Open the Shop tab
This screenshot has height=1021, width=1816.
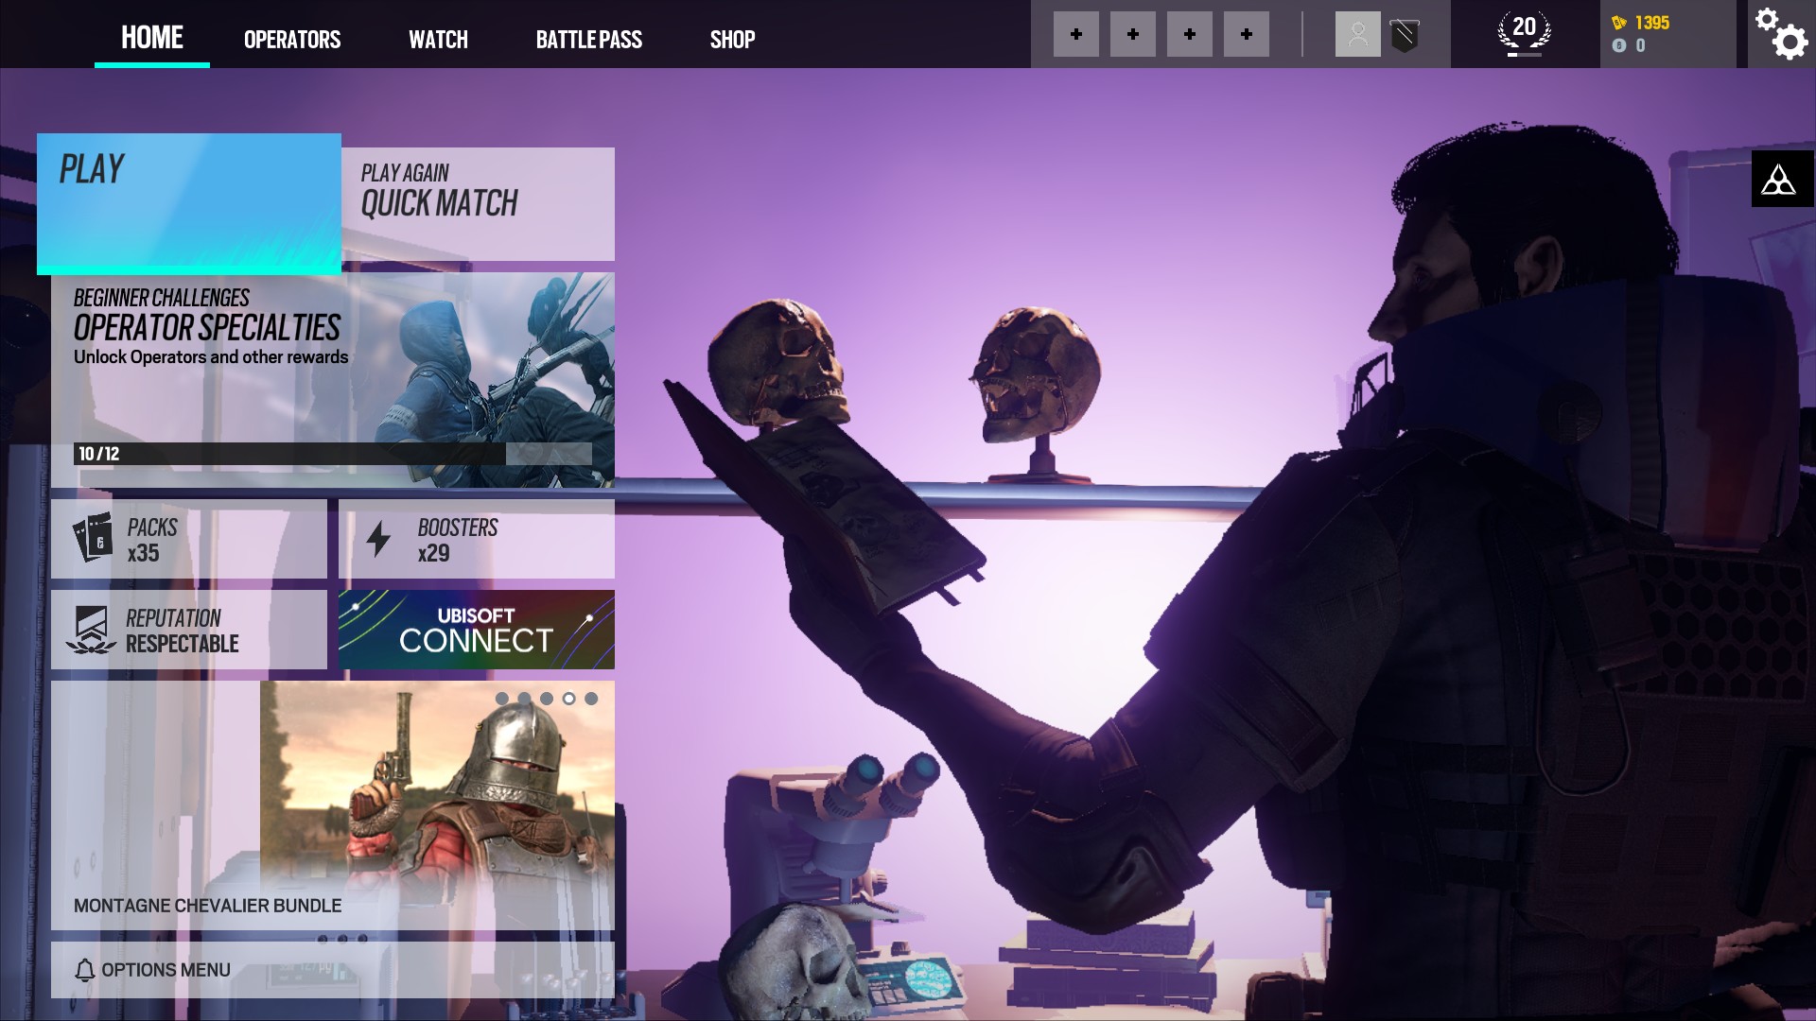(733, 40)
